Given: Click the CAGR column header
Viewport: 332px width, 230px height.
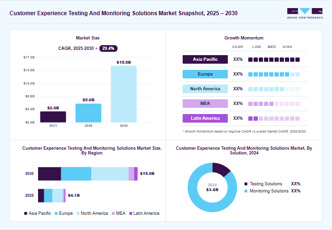Looking at the screenshot, I should 237,47.
